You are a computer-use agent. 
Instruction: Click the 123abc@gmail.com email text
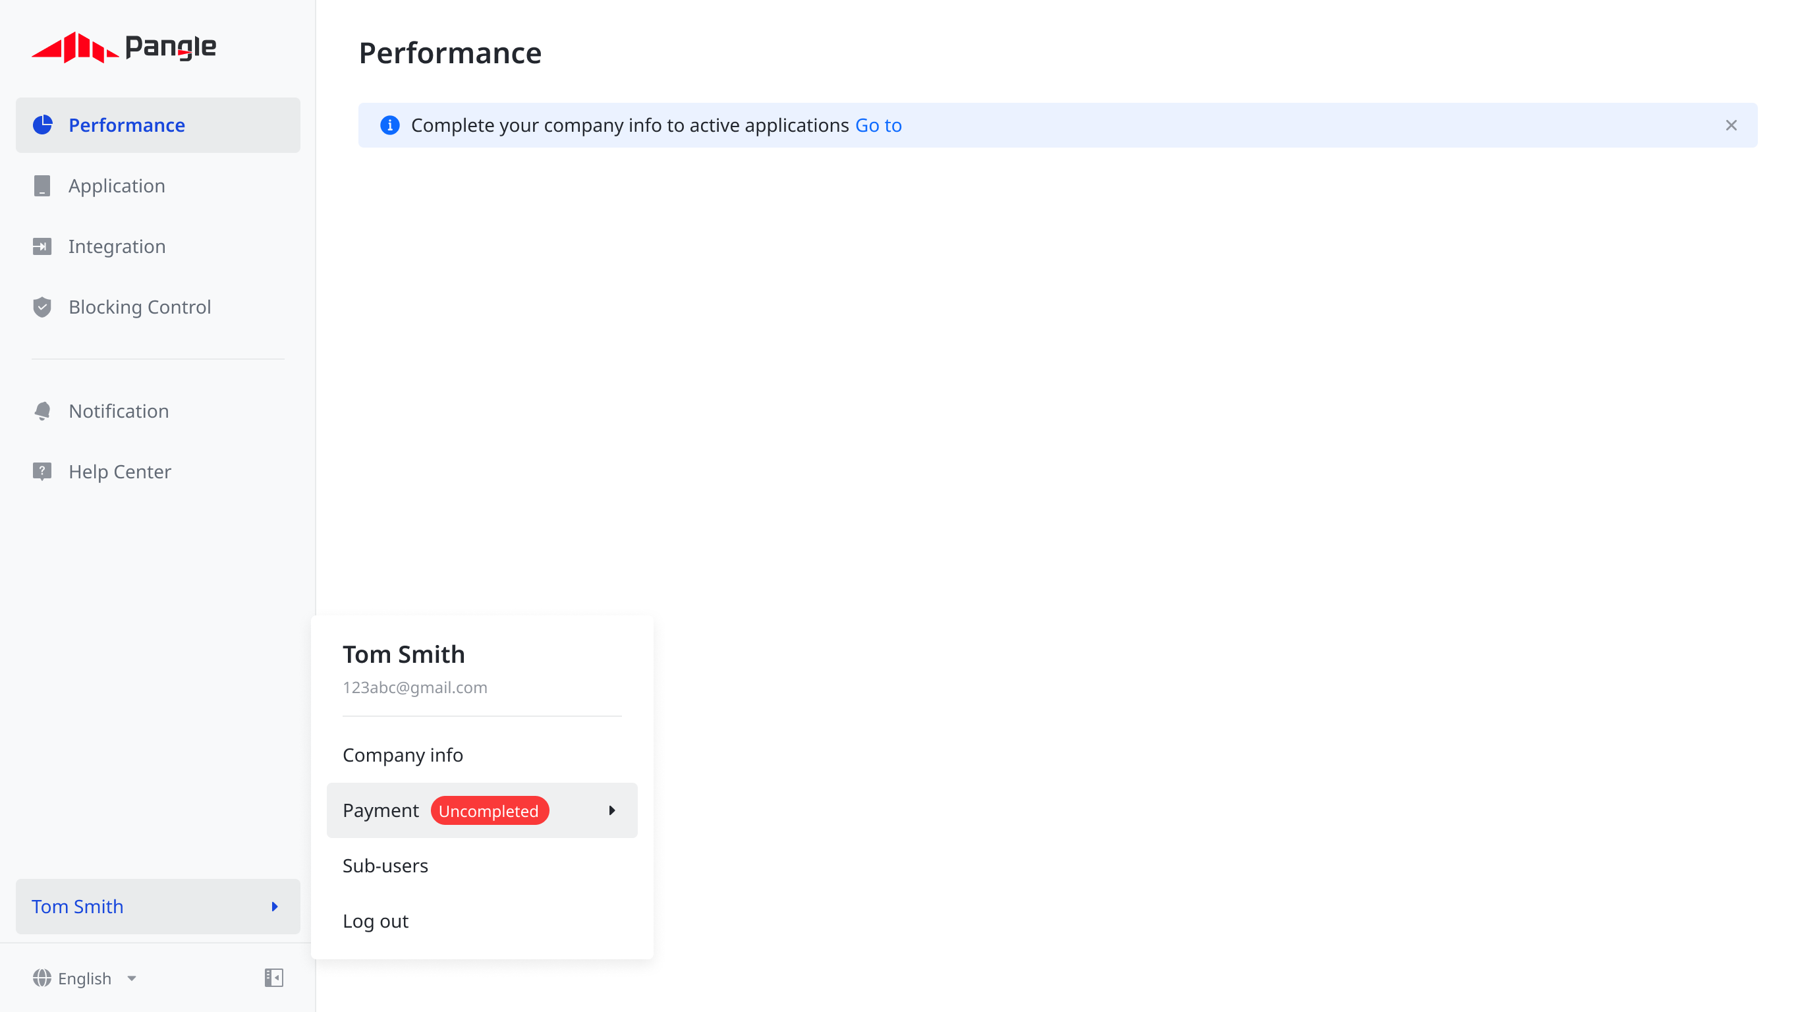[415, 688]
